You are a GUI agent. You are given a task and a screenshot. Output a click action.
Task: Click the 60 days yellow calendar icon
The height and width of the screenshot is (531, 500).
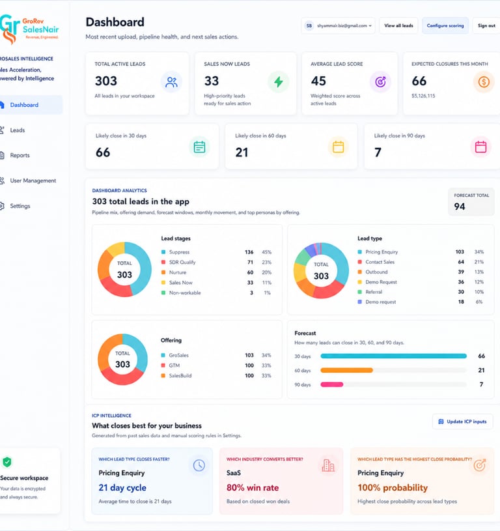tap(338, 147)
